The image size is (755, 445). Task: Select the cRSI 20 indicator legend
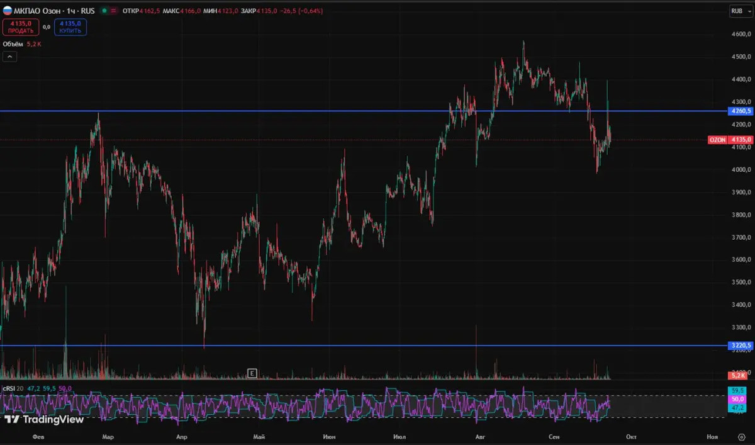[13, 389]
